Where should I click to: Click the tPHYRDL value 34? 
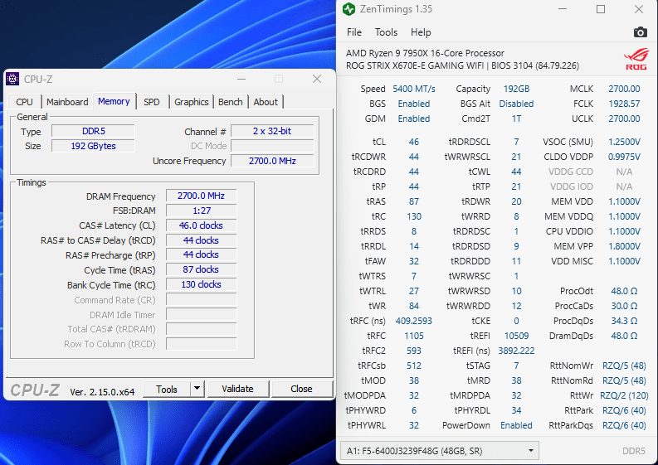click(x=516, y=410)
